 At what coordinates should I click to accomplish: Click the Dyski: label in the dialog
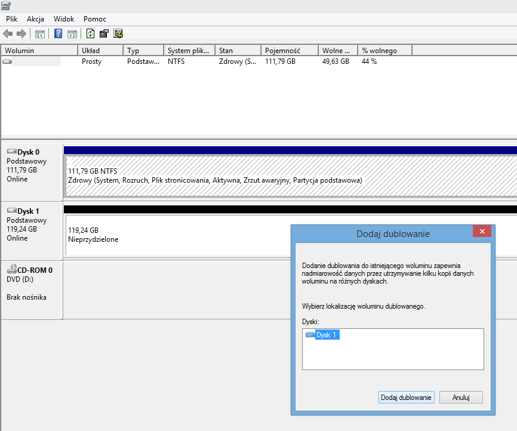point(310,322)
